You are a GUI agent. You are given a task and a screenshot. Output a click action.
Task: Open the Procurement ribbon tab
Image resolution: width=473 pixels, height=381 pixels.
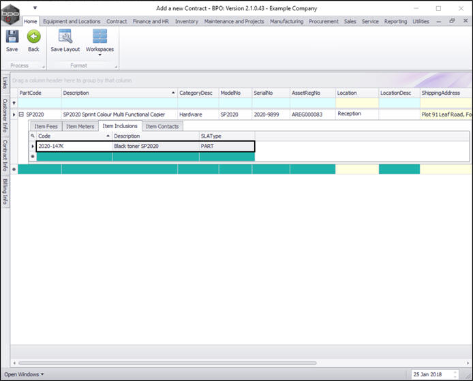324,21
